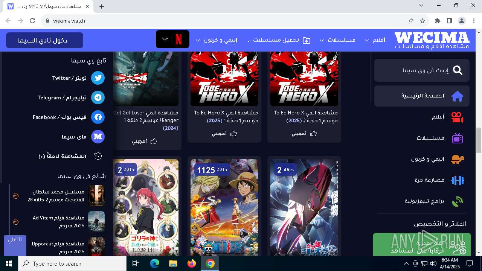Viewport: 482px width, 271px height.
Task: Open the One Piece episode 1125 poster
Action: tap(224, 207)
